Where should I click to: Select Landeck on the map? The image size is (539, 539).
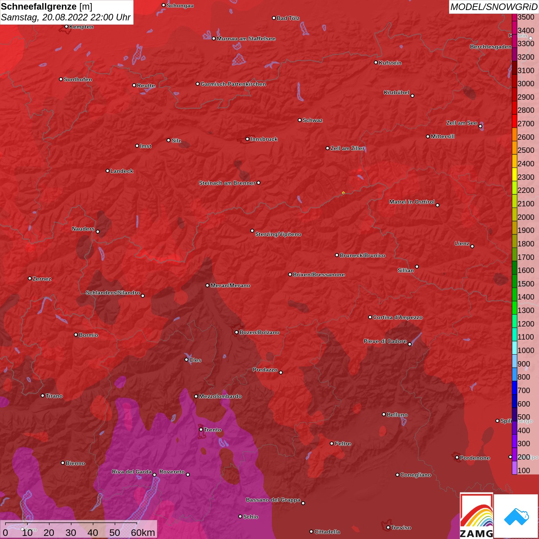[122, 171]
